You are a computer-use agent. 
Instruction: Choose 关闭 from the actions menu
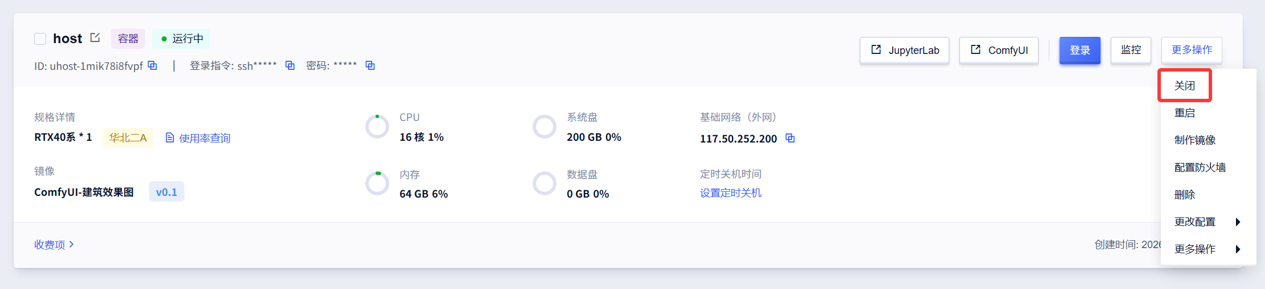[x=1185, y=86]
